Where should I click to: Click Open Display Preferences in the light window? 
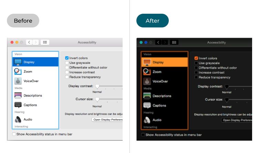coord(107,120)
